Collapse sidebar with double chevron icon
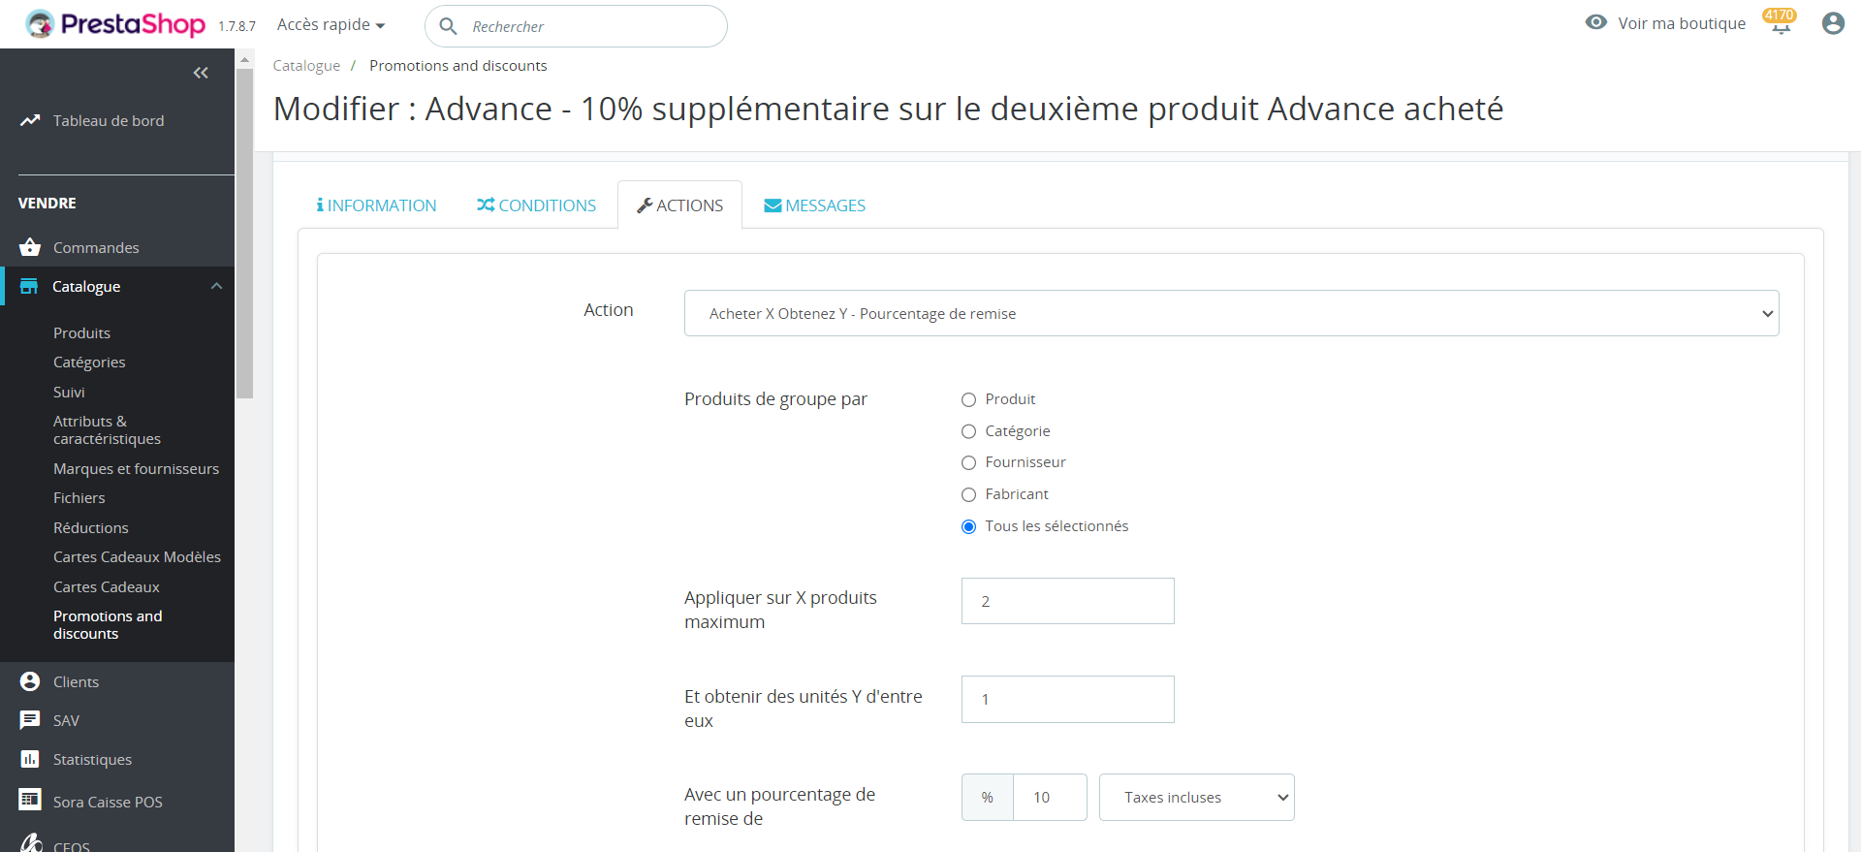The width and height of the screenshot is (1861, 852). tap(201, 73)
